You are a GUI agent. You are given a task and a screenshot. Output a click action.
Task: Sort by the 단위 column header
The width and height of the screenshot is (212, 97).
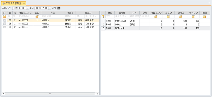click(144, 13)
